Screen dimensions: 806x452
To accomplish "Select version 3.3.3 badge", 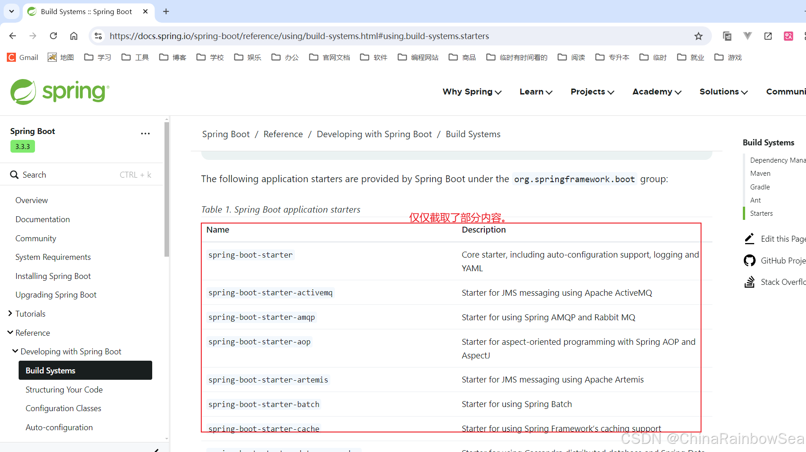I will [23, 146].
